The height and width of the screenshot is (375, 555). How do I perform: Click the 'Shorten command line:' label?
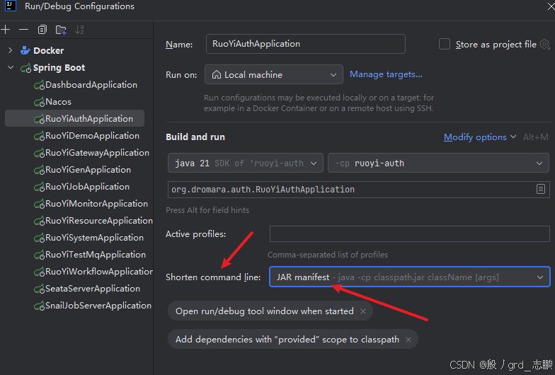tap(213, 277)
